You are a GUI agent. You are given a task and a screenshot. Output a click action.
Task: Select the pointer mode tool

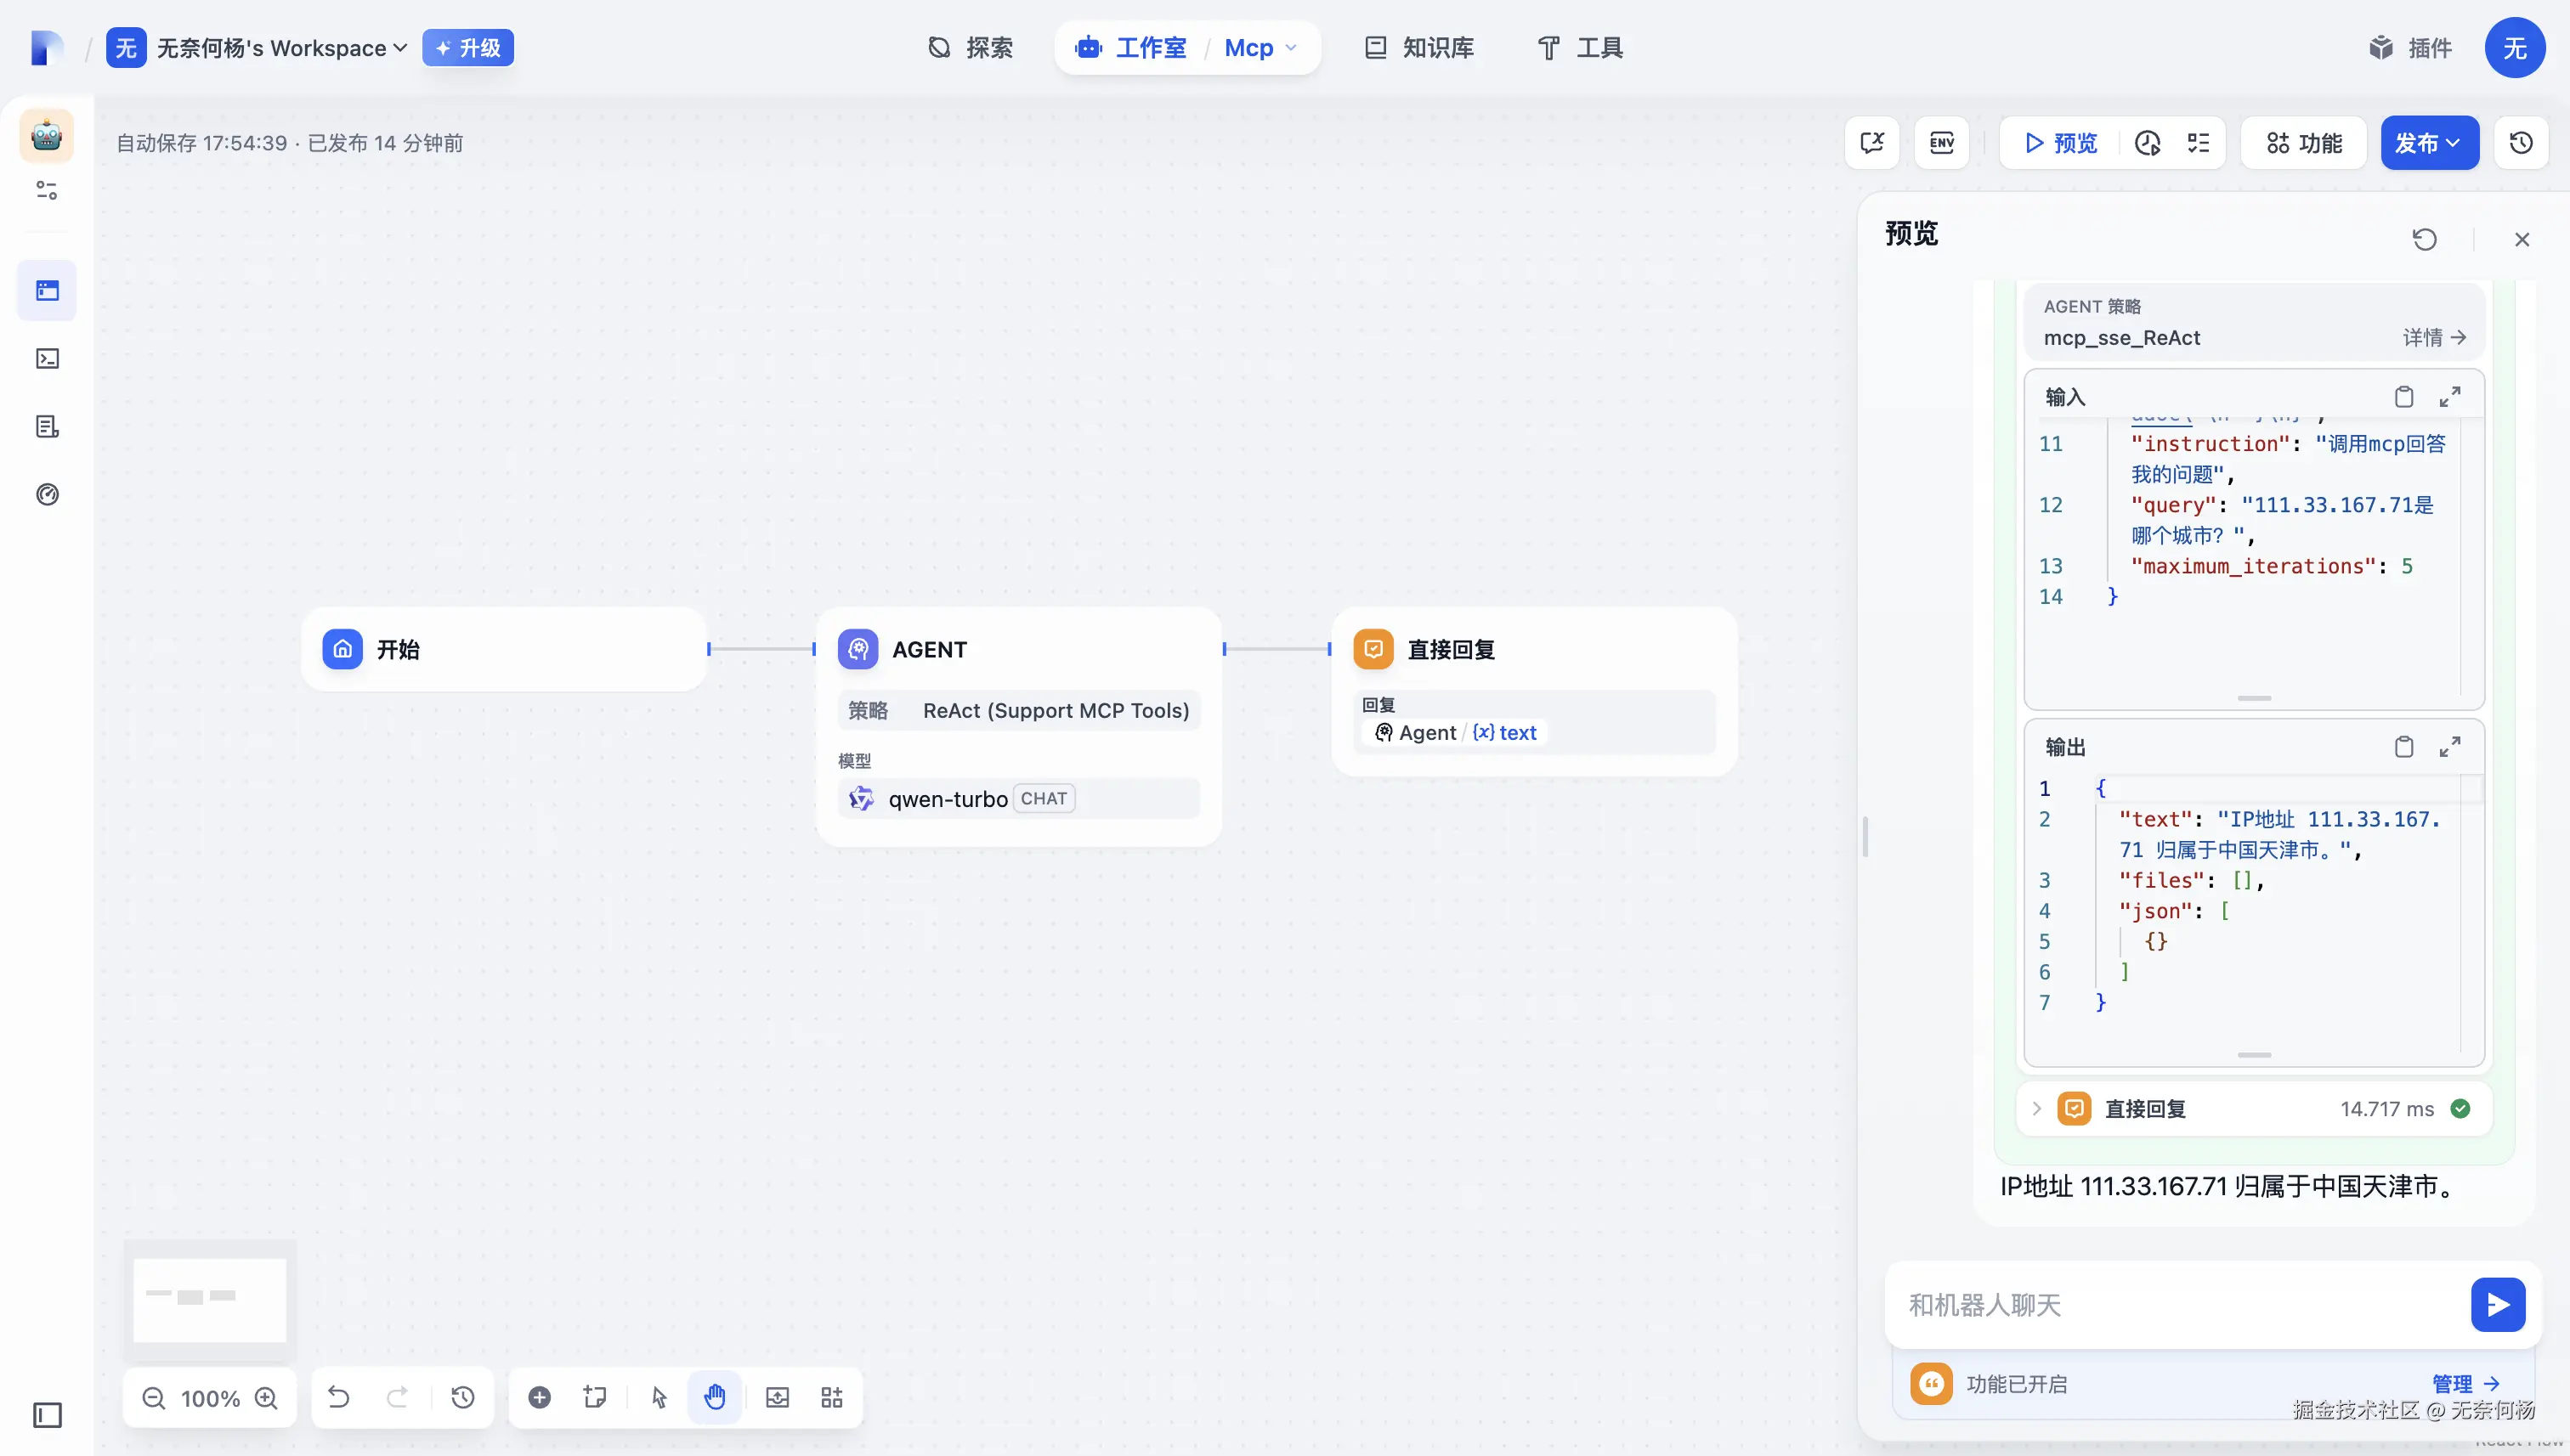click(659, 1398)
